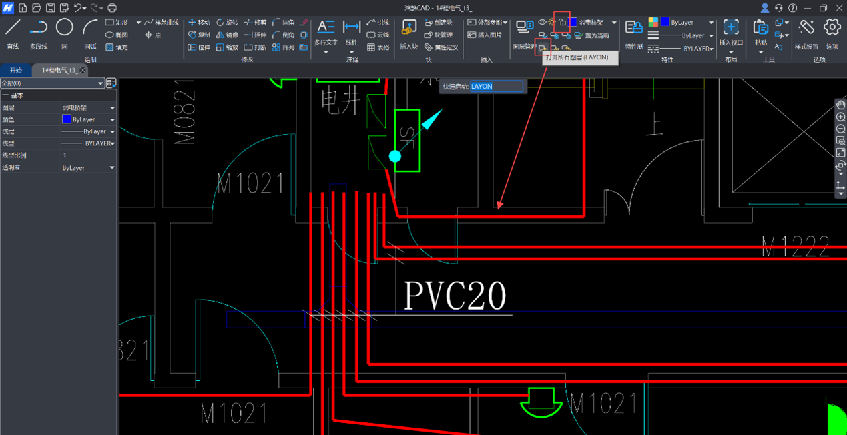Click the 镜像 (Mirror) tool
This screenshot has height=435, width=847.
click(227, 35)
